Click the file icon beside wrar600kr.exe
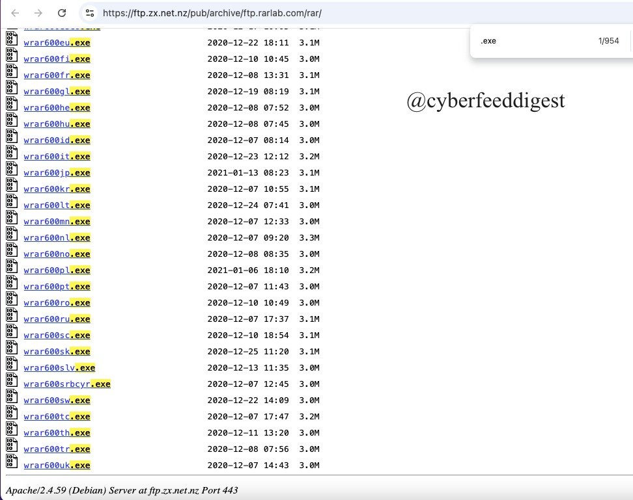Viewport: 633px width, 500px height. click(x=12, y=185)
